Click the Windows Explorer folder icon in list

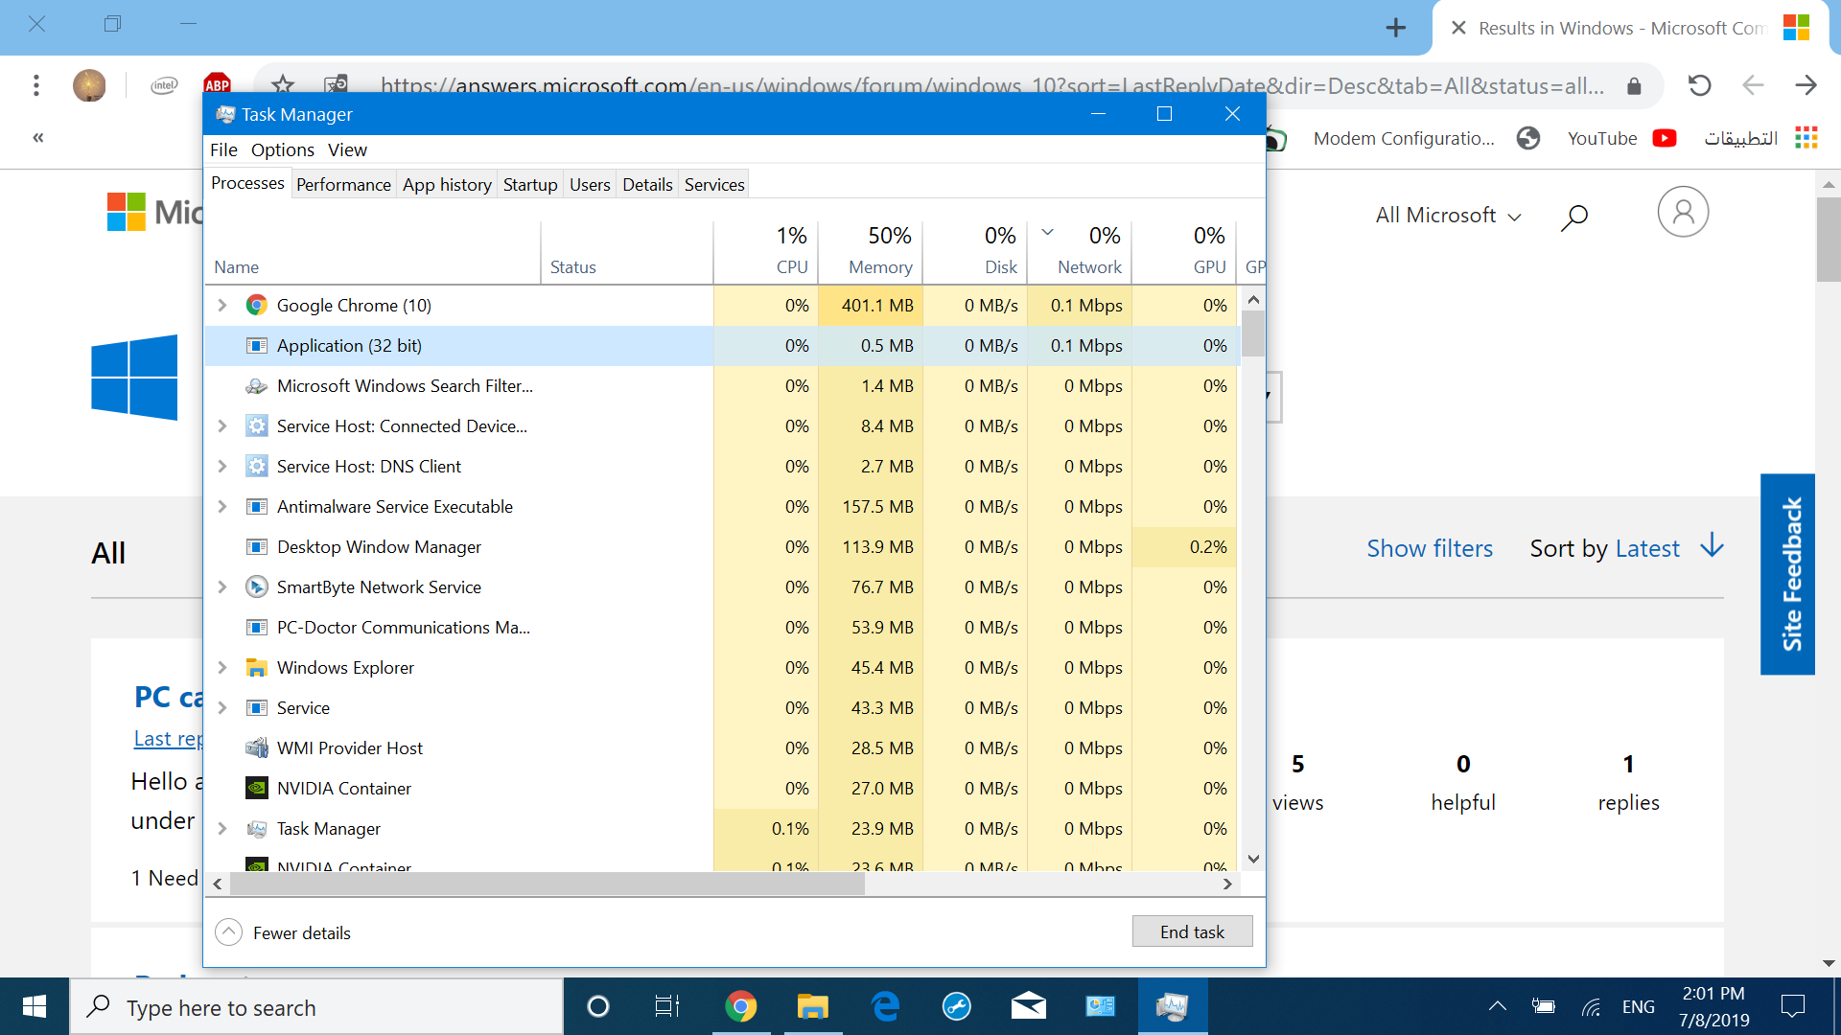(x=256, y=667)
